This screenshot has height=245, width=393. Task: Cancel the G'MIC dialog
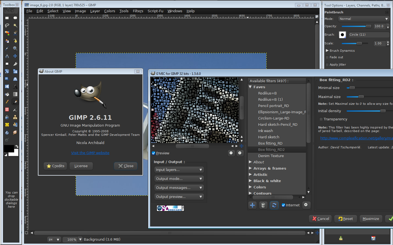321,219
